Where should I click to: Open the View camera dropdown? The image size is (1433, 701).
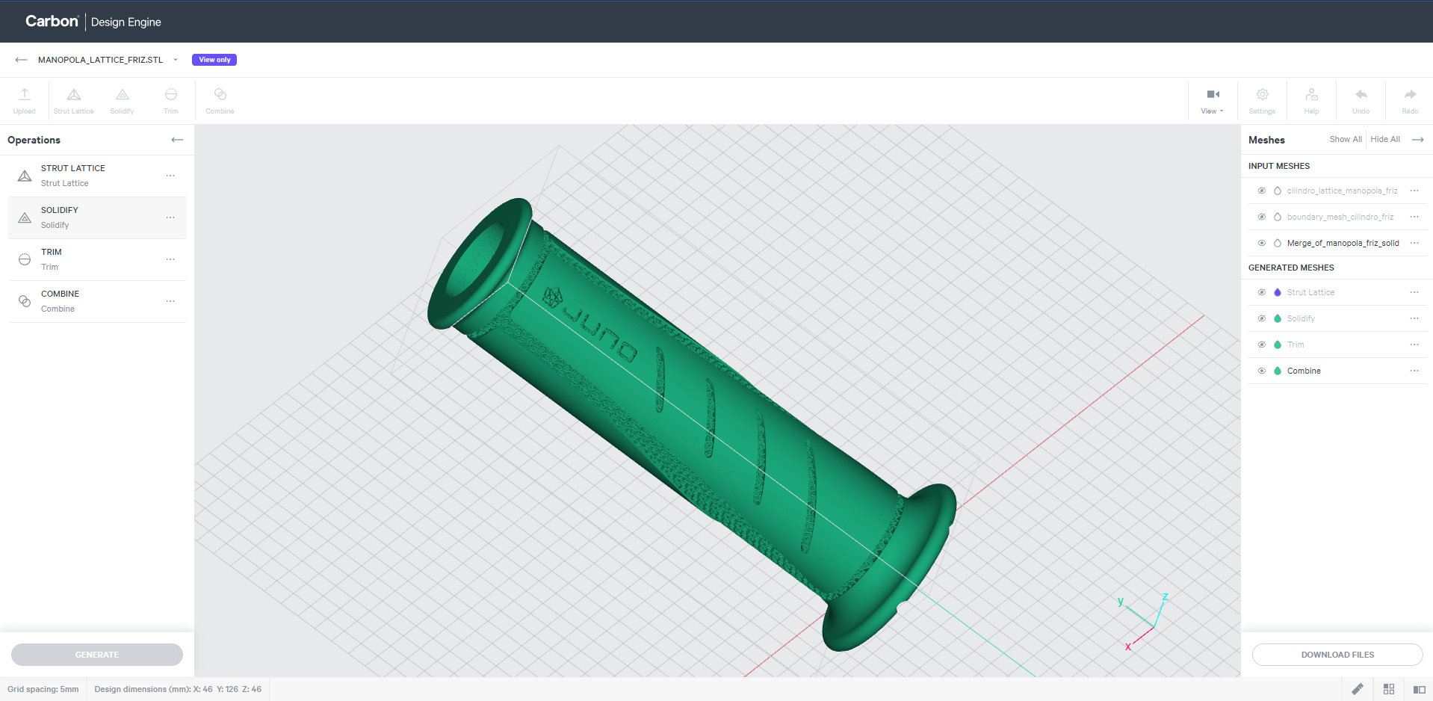click(x=1213, y=100)
